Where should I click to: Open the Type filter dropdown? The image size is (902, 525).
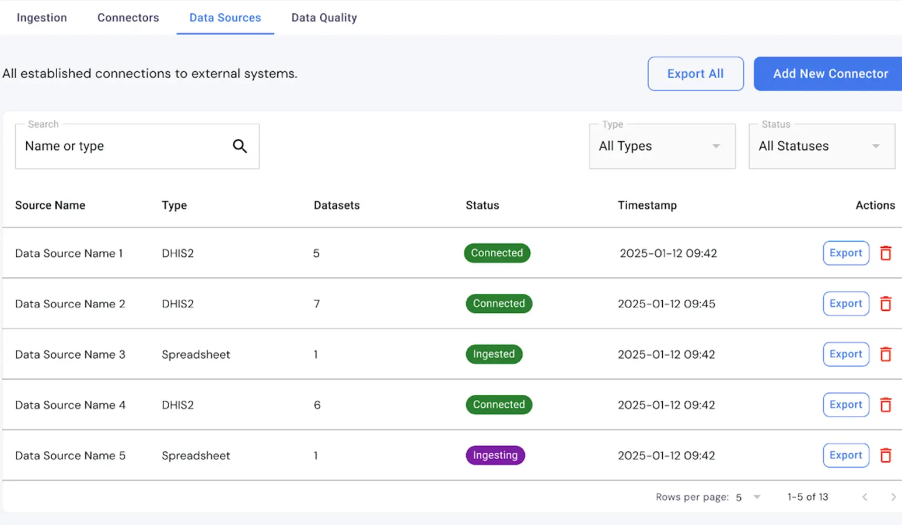tap(662, 146)
